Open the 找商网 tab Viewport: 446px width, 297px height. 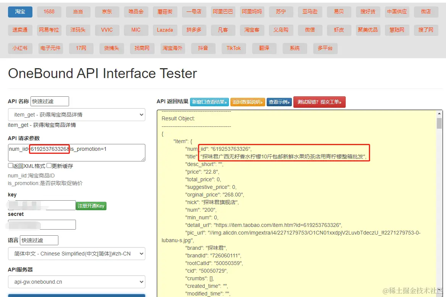coord(142,48)
